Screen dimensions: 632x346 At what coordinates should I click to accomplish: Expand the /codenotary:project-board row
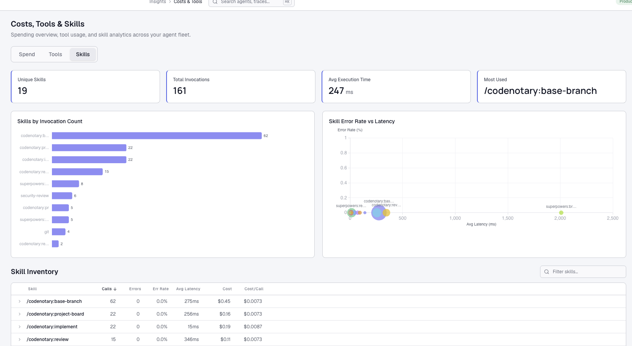[x=20, y=314]
